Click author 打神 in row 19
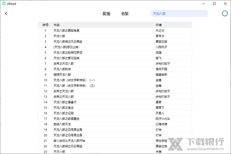 [159, 130]
